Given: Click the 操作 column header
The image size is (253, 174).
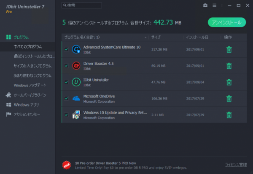Looking at the screenshot, I should click(x=228, y=37).
